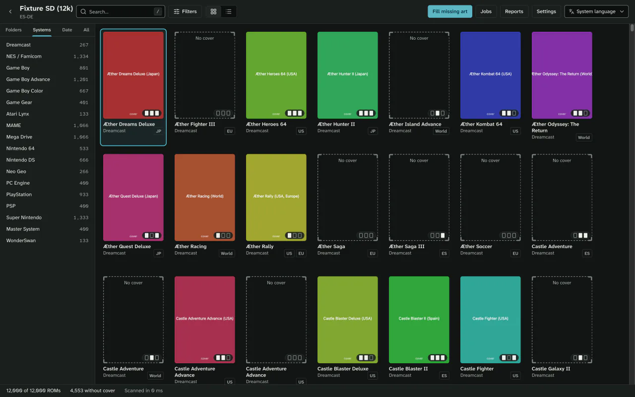Click the ES badge under Æther Saga III

tap(444, 253)
